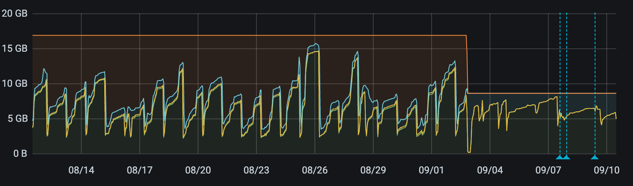Viewport: 633px width, 186px height.
Task: Click the 08/14 date label
Action: [x=81, y=170]
